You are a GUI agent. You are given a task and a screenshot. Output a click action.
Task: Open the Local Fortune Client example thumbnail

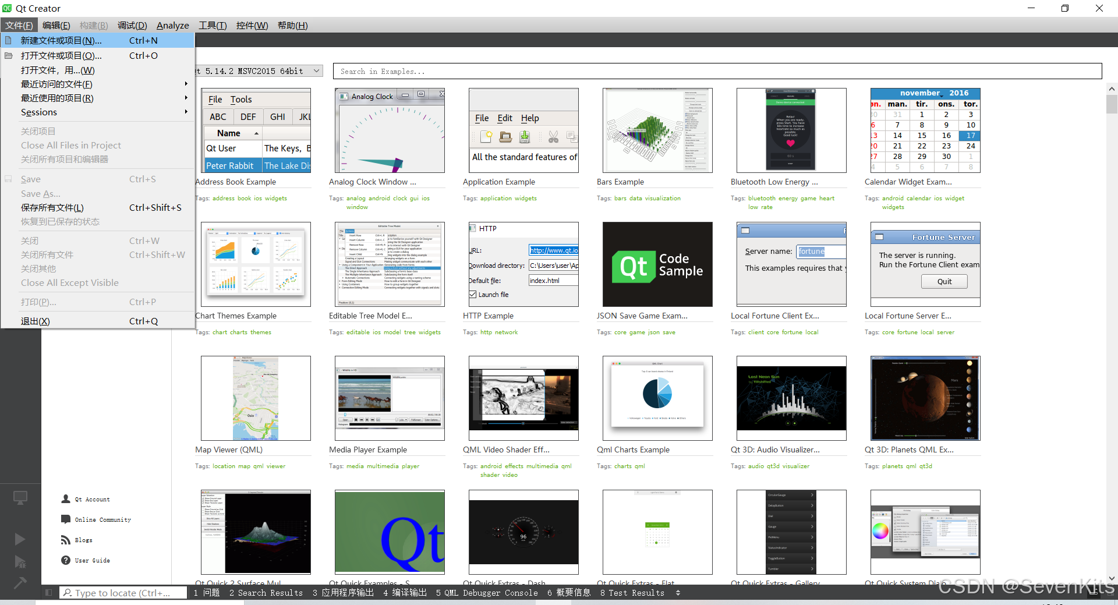coord(791,264)
